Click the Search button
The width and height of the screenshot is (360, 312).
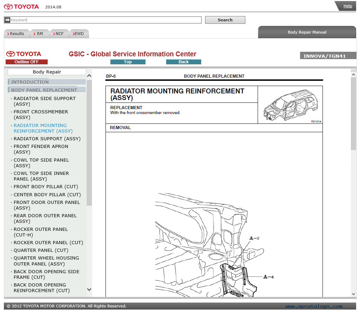pyautogui.click(x=225, y=20)
